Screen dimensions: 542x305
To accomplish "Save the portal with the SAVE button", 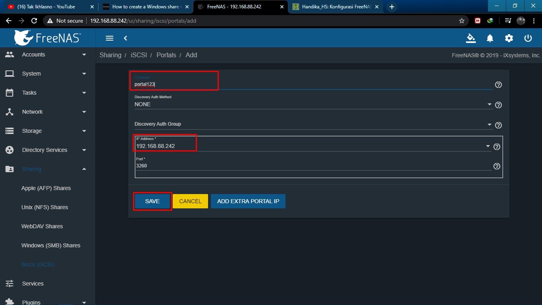I will (x=152, y=201).
